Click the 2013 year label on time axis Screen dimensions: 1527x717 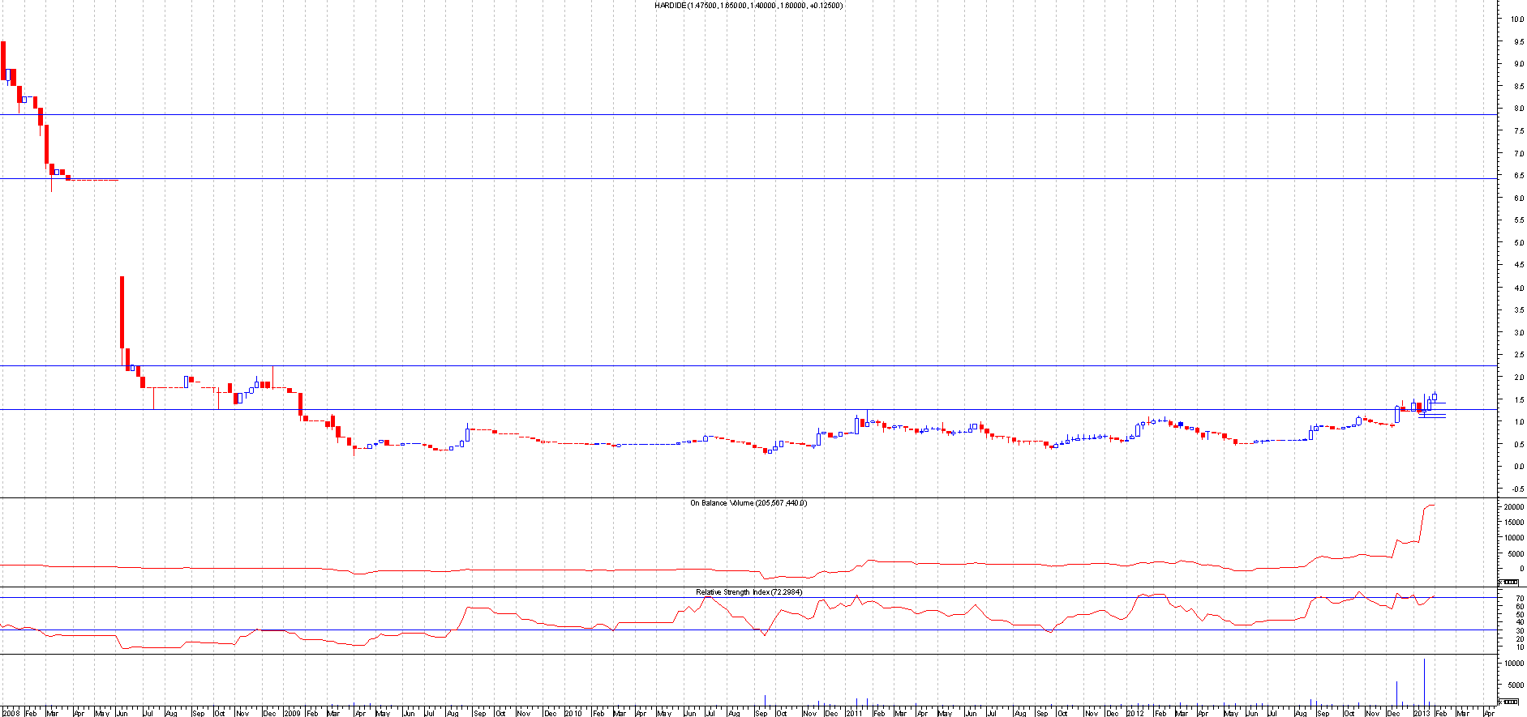click(x=1423, y=713)
